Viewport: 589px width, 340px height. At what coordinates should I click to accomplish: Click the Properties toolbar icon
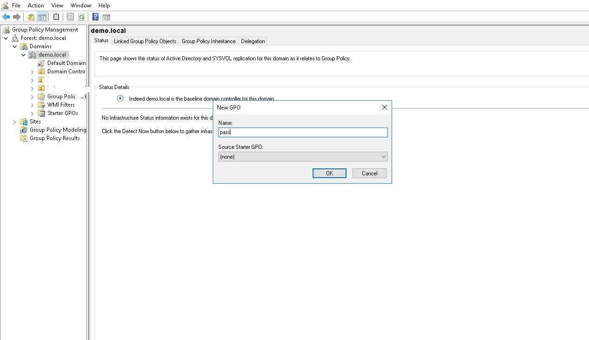[x=70, y=17]
